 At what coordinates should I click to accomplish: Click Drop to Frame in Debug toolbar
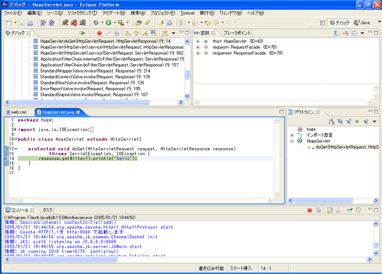point(153,33)
